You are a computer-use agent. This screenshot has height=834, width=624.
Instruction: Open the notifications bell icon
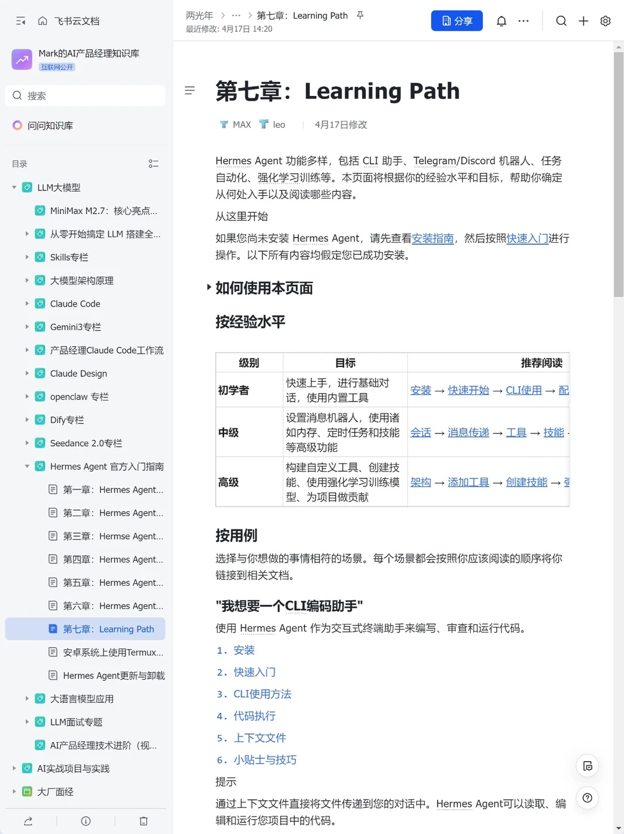point(502,21)
